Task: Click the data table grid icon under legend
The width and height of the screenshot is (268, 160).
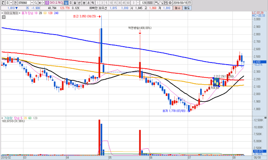Action: click(x=4, y=17)
